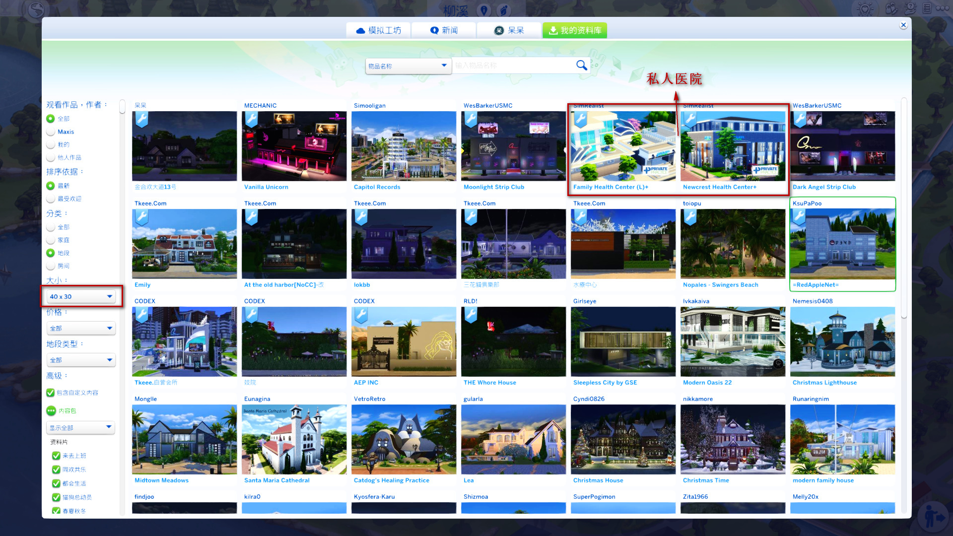Open the 价格 price dropdown
953x536 pixels.
click(x=81, y=328)
